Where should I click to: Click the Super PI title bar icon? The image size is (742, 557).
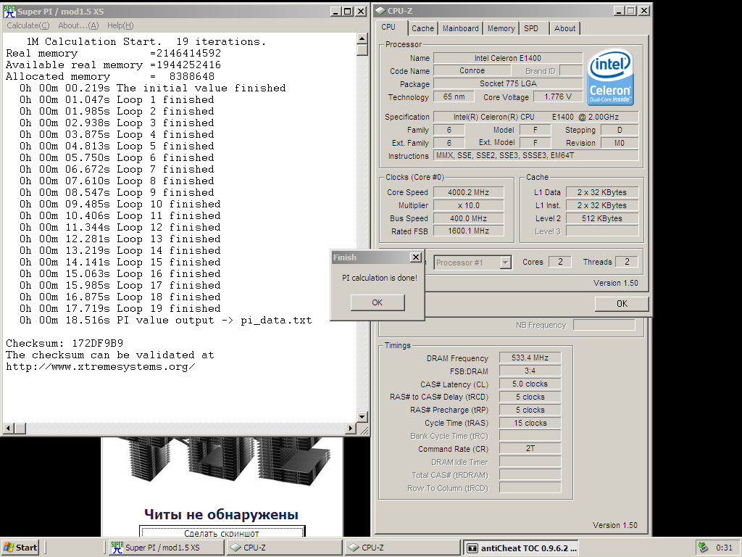(x=9, y=12)
